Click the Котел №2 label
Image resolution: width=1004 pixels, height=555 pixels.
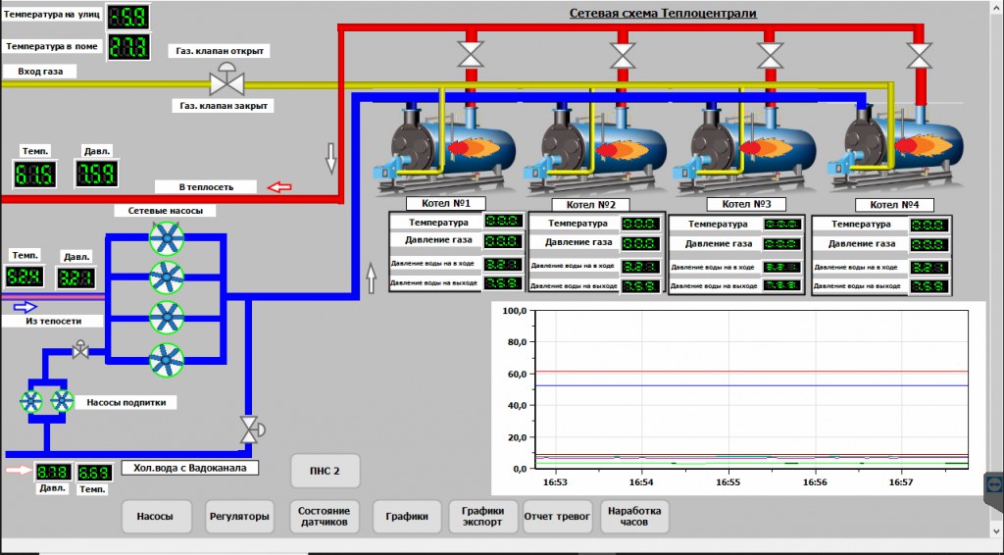(x=591, y=205)
